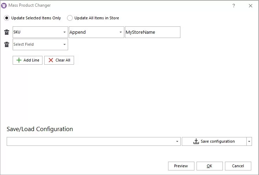Click the Save configuration download icon
The width and height of the screenshot is (259, 175).
point(196,141)
